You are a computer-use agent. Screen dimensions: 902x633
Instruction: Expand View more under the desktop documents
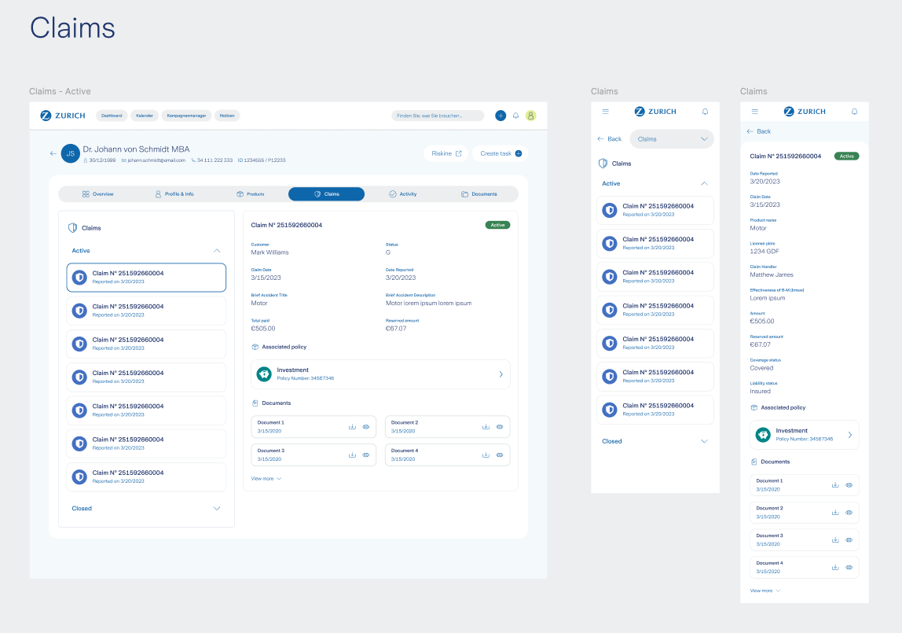[x=266, y=479]
